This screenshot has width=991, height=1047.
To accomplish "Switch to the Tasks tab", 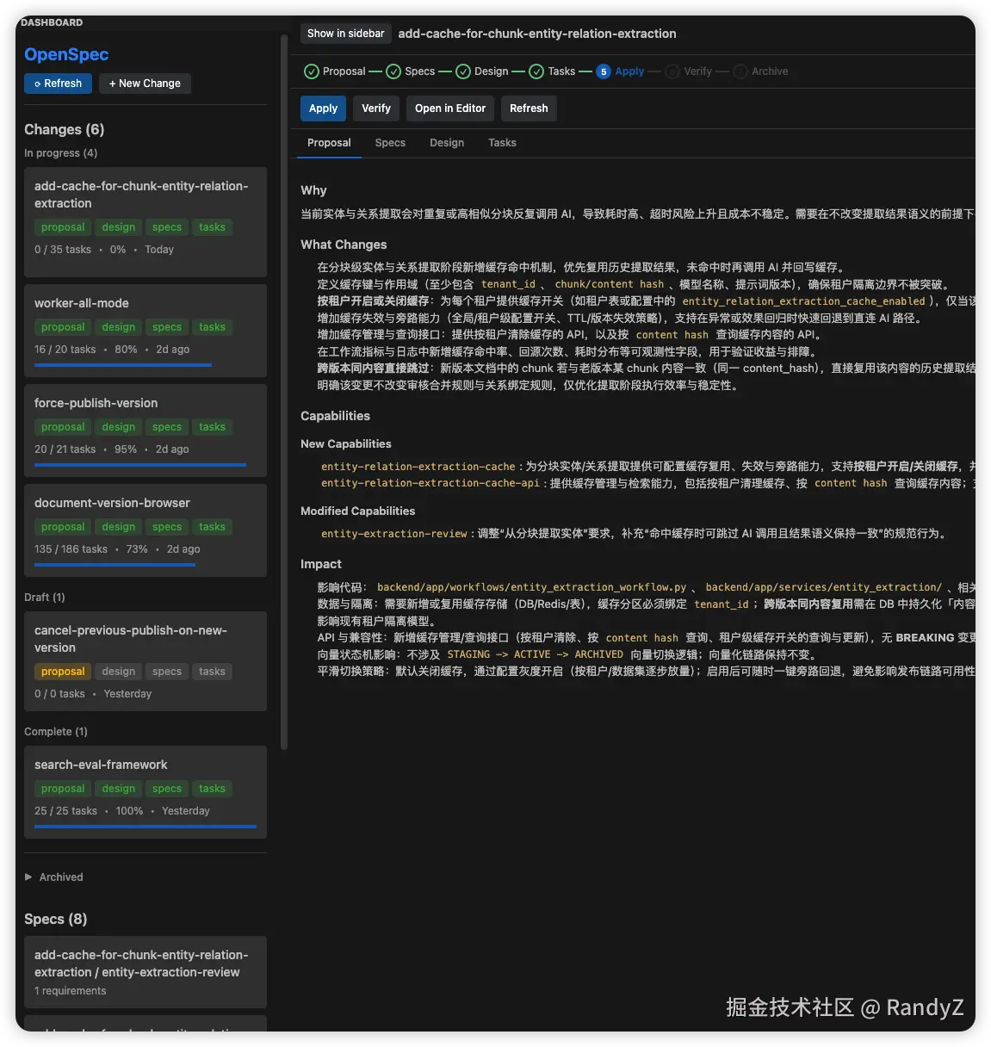I will coord(502,143).
